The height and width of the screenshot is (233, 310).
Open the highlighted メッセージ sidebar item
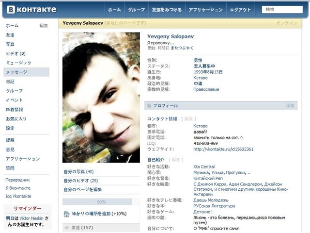26,72
